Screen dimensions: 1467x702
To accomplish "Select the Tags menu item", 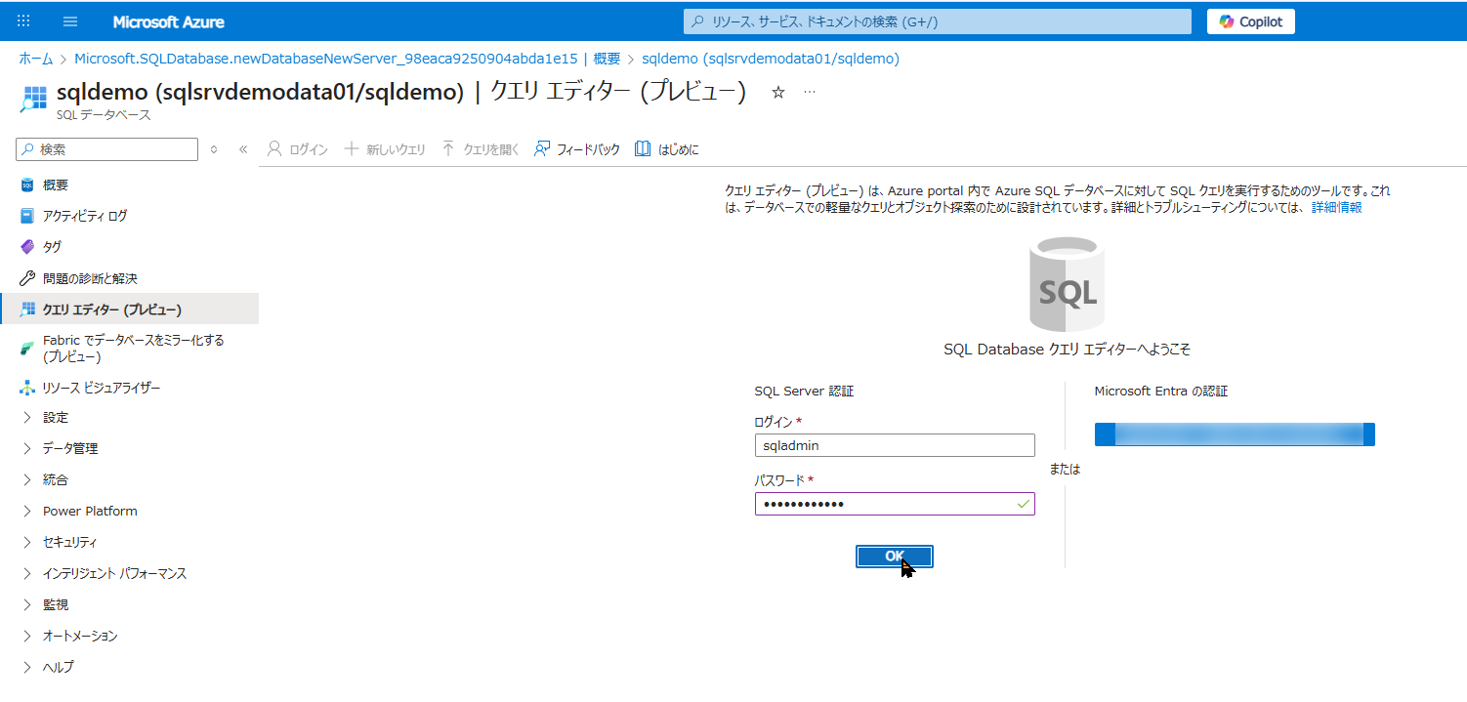I will click(52, 247).
